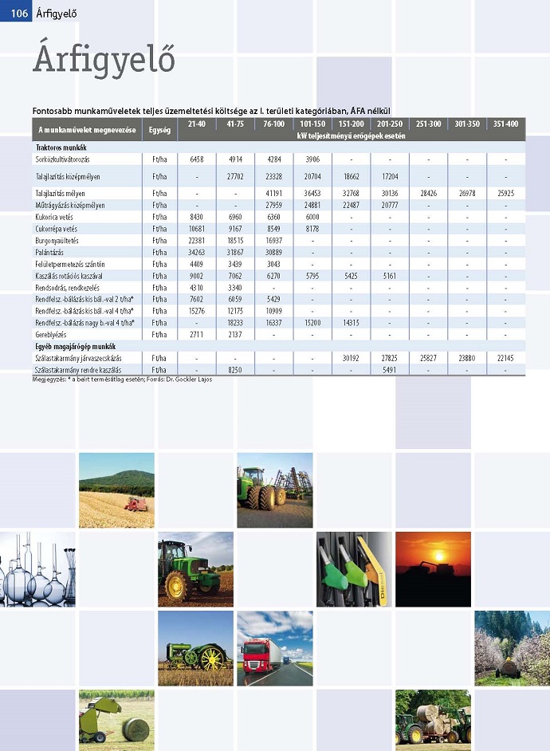550x751 pixels.
Task: Select the 351-400 kW column header
Action: pos(506,124)
